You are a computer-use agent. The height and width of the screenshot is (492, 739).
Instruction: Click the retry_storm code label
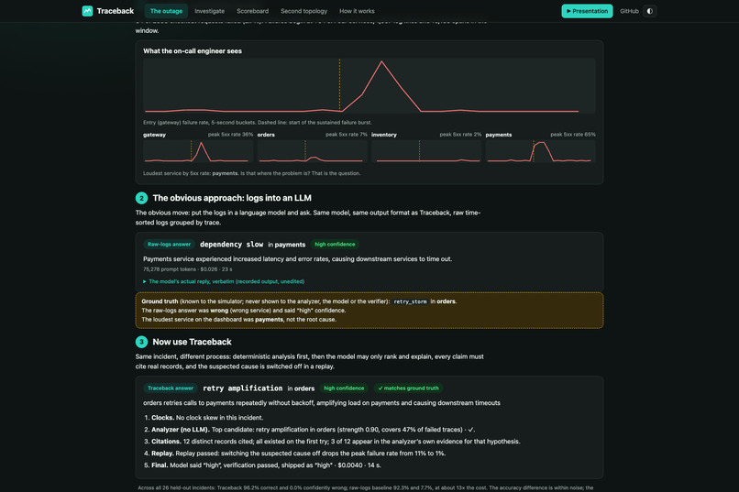410,301
